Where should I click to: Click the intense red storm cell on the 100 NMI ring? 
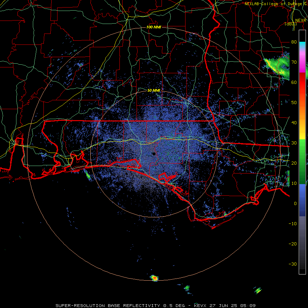154,278
